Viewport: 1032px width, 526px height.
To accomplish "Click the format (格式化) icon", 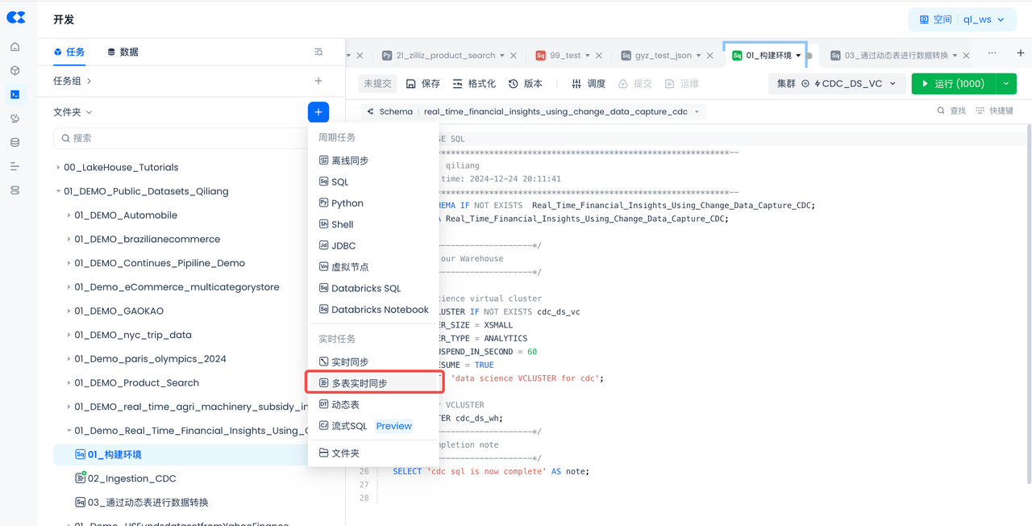I will click(457, 84).
